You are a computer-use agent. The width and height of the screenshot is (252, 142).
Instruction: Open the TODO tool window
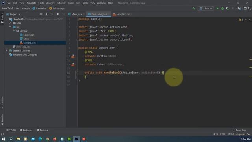point(11,130)
